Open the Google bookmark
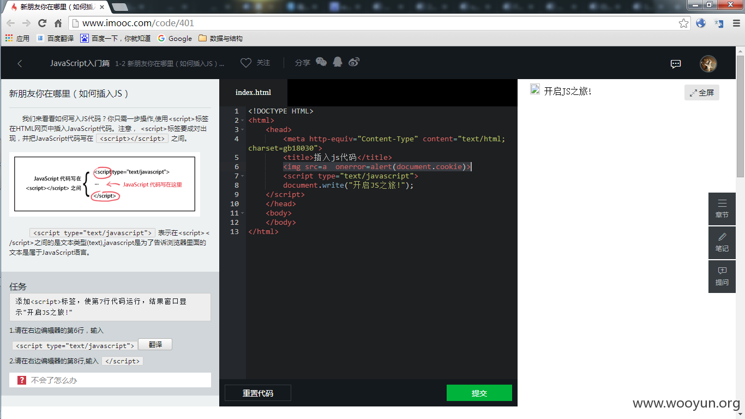Viewport: 745px width, 419px height. [175, 38]
